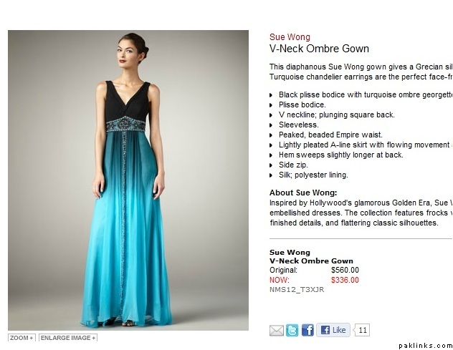Screen dimensions: 453x350
Task: Click the Sleeveless bullet item
Action: [x=298, y=125]
